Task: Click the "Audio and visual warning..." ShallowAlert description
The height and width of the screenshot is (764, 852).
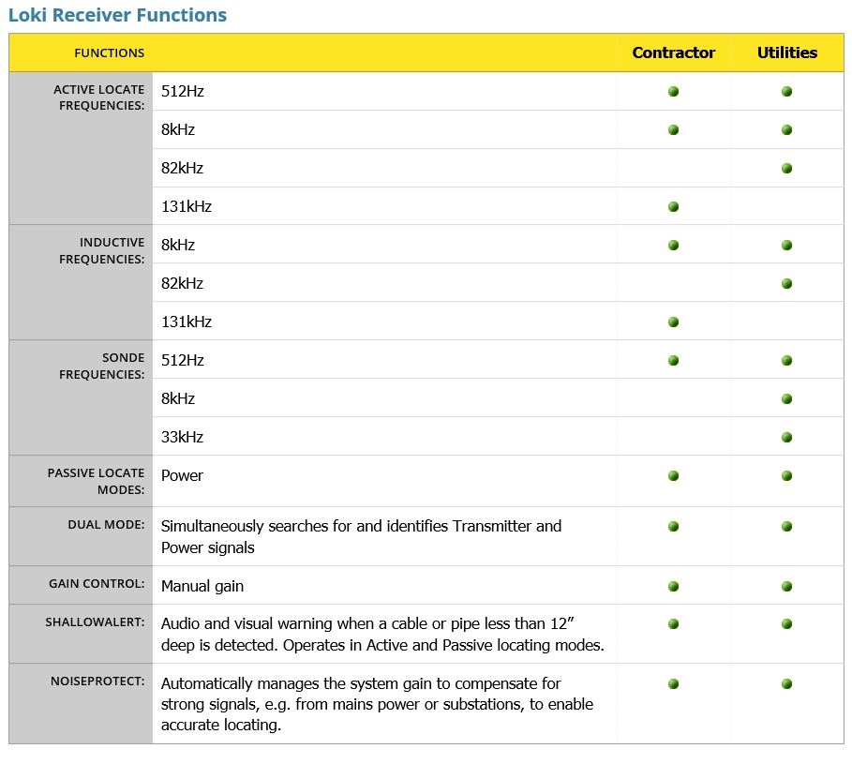Action: point(382,634)
